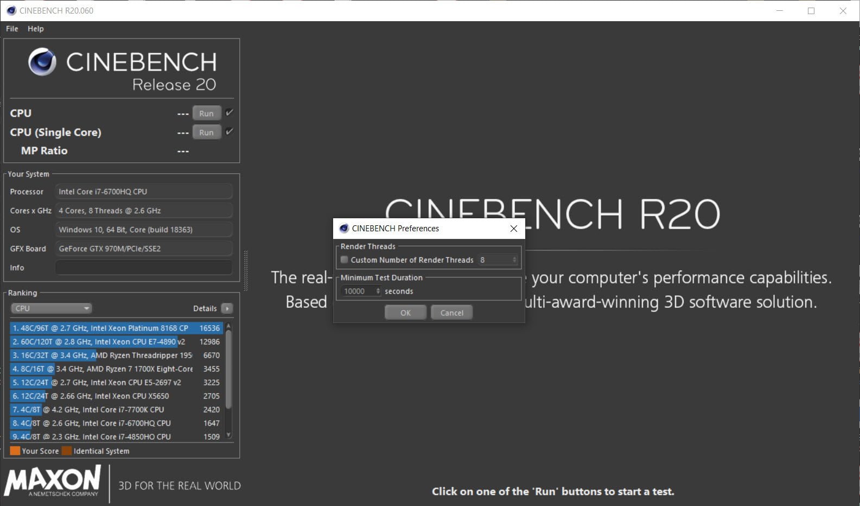Enable Custom Number of Render Threads checkbox
Viewport: 860px width, 506px height.
344,260
